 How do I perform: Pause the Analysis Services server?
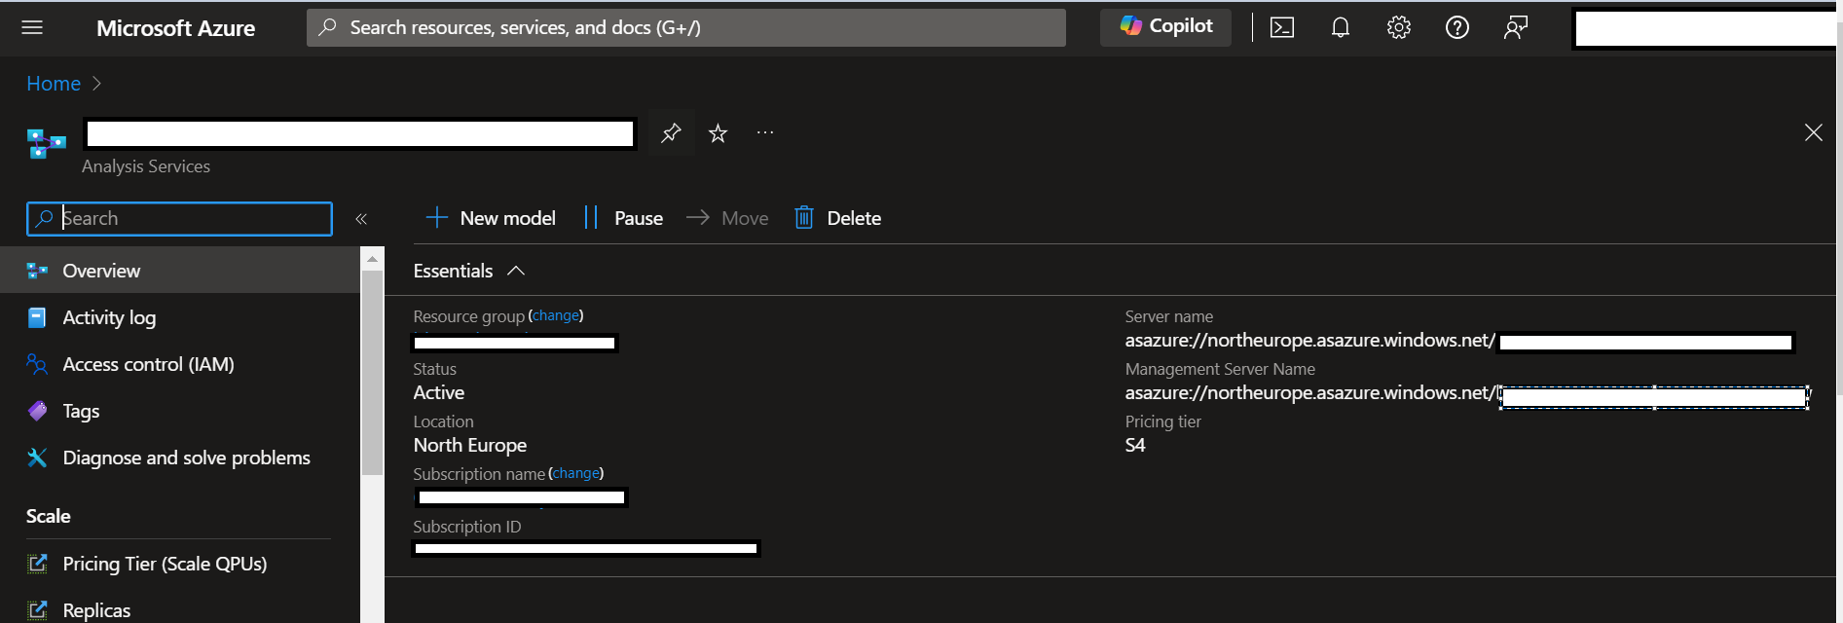623,218
